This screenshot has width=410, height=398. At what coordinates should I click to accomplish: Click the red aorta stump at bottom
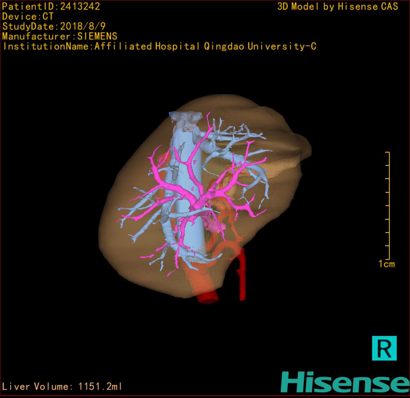pyautogui.click(x=208, y=297)
